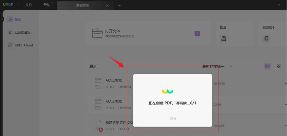Click the cloud icon beside UPDF Cloud
287x136 pixels.
point(10,45)
